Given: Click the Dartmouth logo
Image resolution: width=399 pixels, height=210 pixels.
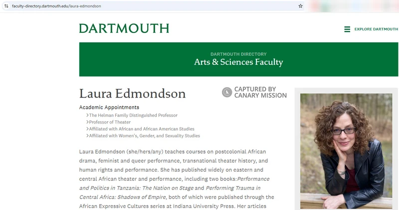Looking at the screenshot, I should [x=124, y=28].
